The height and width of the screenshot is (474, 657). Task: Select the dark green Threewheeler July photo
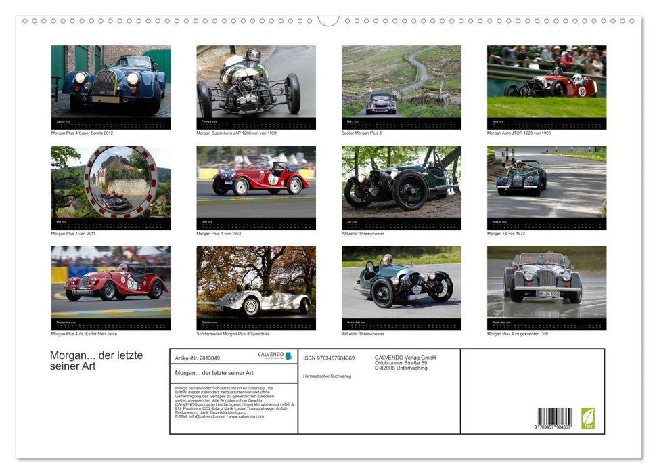pyautogui.click(x=401, y=182)
